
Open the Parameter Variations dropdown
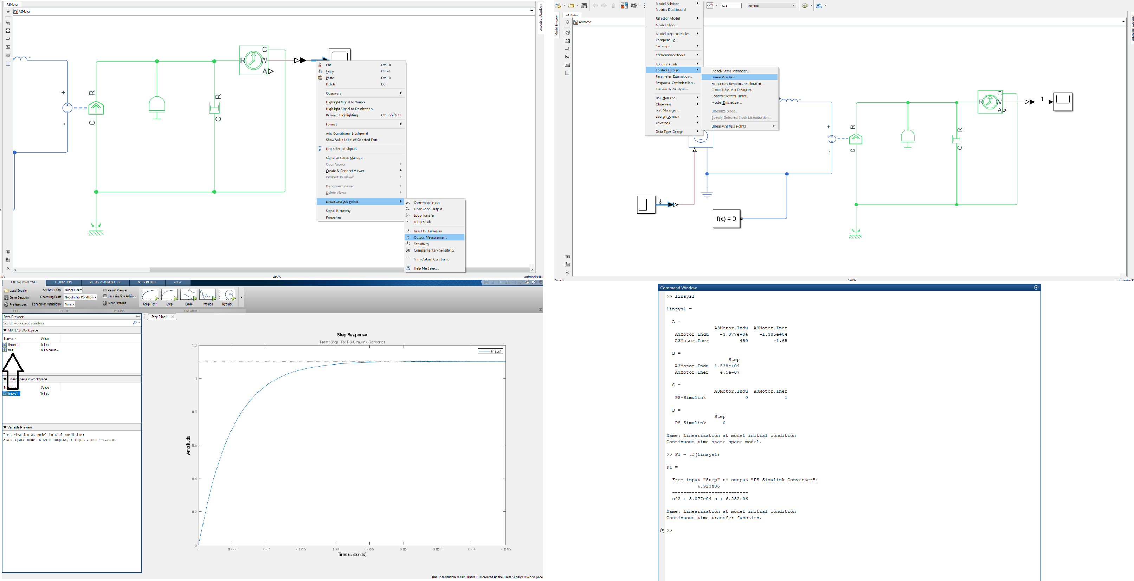click(70, 304)
